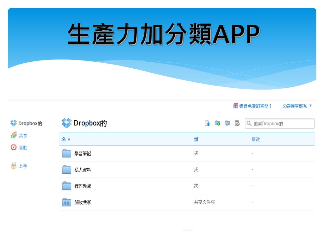Screen dimensions: 324x243
Task: Click the large Dropbox logo beside main heading
Action: pos(66,123)
